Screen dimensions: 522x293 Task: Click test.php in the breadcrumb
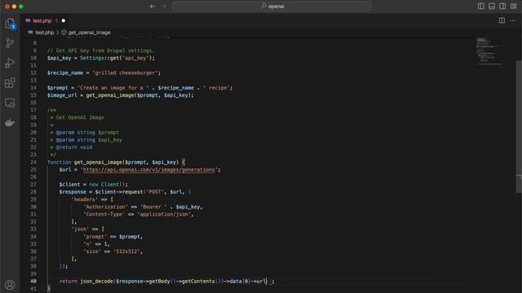pyautogui.click(x=44, y=33)
